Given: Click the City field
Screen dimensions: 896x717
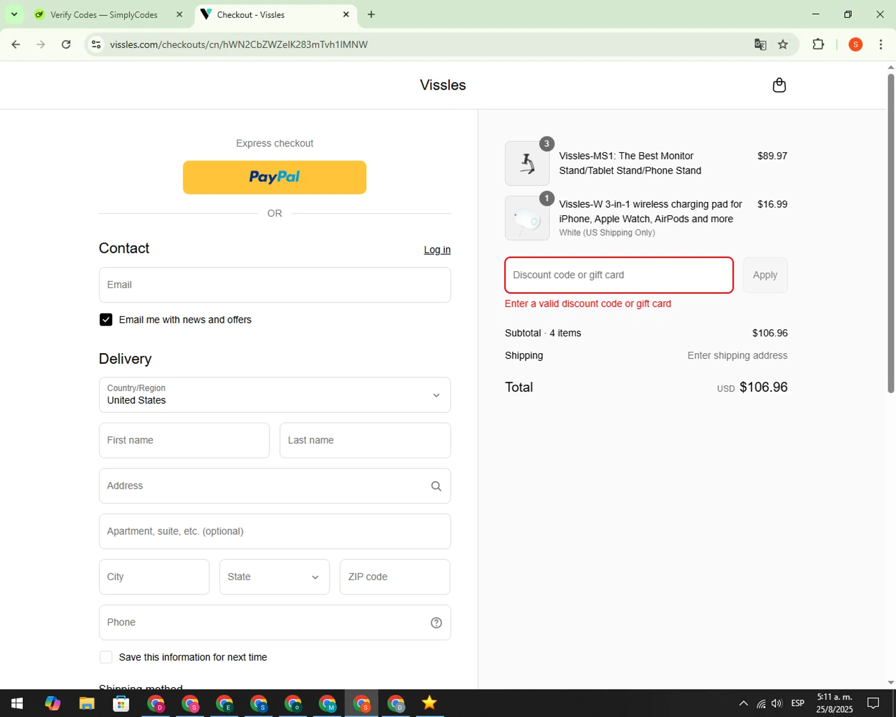Looking at the screenshot, I should [154, 577].
